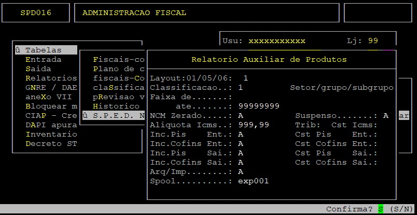Select the Tabelas menu item
Image resolution: width=417 pixels, height=215 pixels.
(x=44, y=50)
